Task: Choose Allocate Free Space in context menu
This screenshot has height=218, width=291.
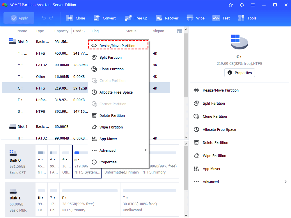Action: pos(118,92)
